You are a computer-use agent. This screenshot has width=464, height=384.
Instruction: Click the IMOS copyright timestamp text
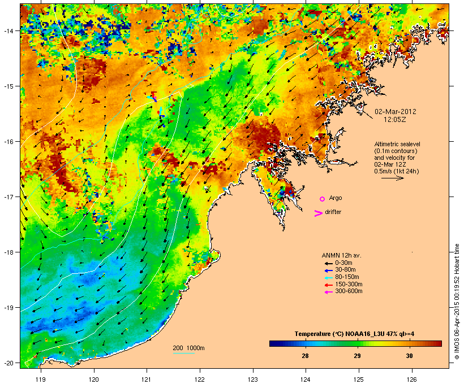tap(457, 302)
